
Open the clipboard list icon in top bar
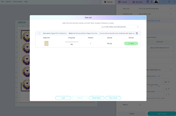148,2
